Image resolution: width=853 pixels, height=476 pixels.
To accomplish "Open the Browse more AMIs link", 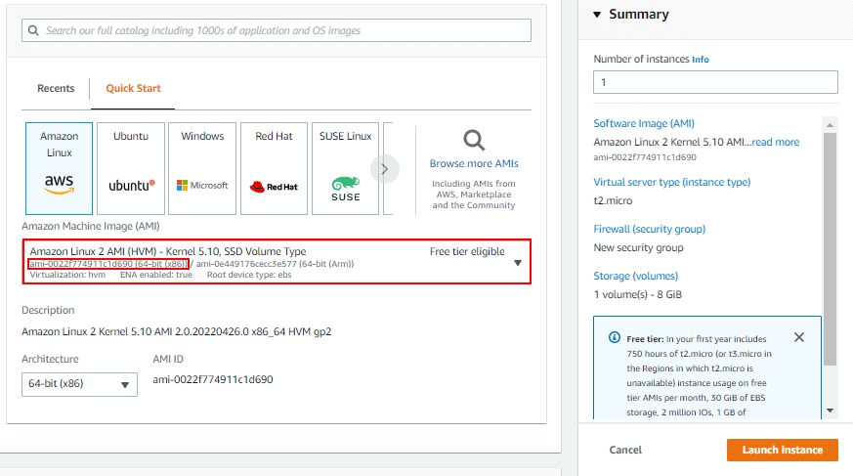I will click(474, 163).
